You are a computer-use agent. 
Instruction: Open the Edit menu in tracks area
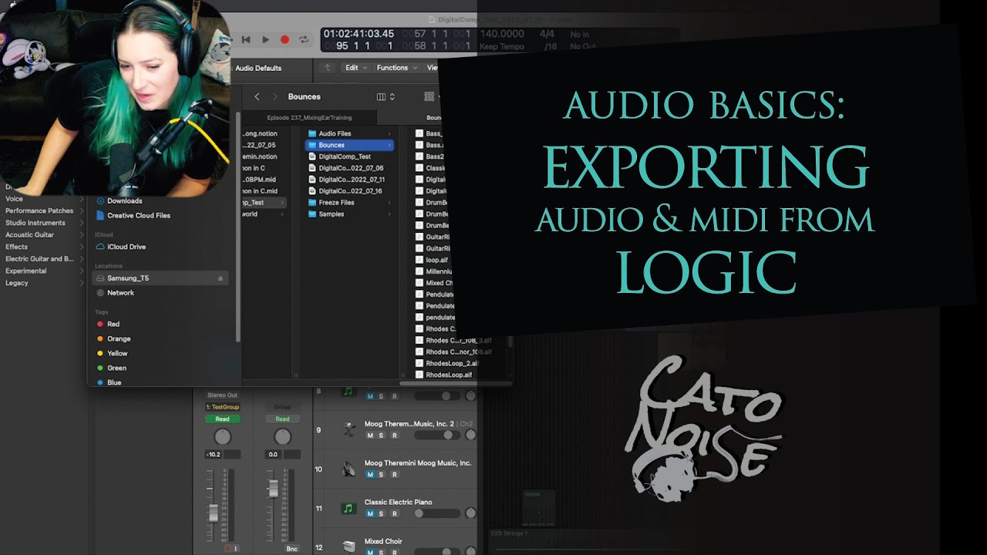[355, 68]
